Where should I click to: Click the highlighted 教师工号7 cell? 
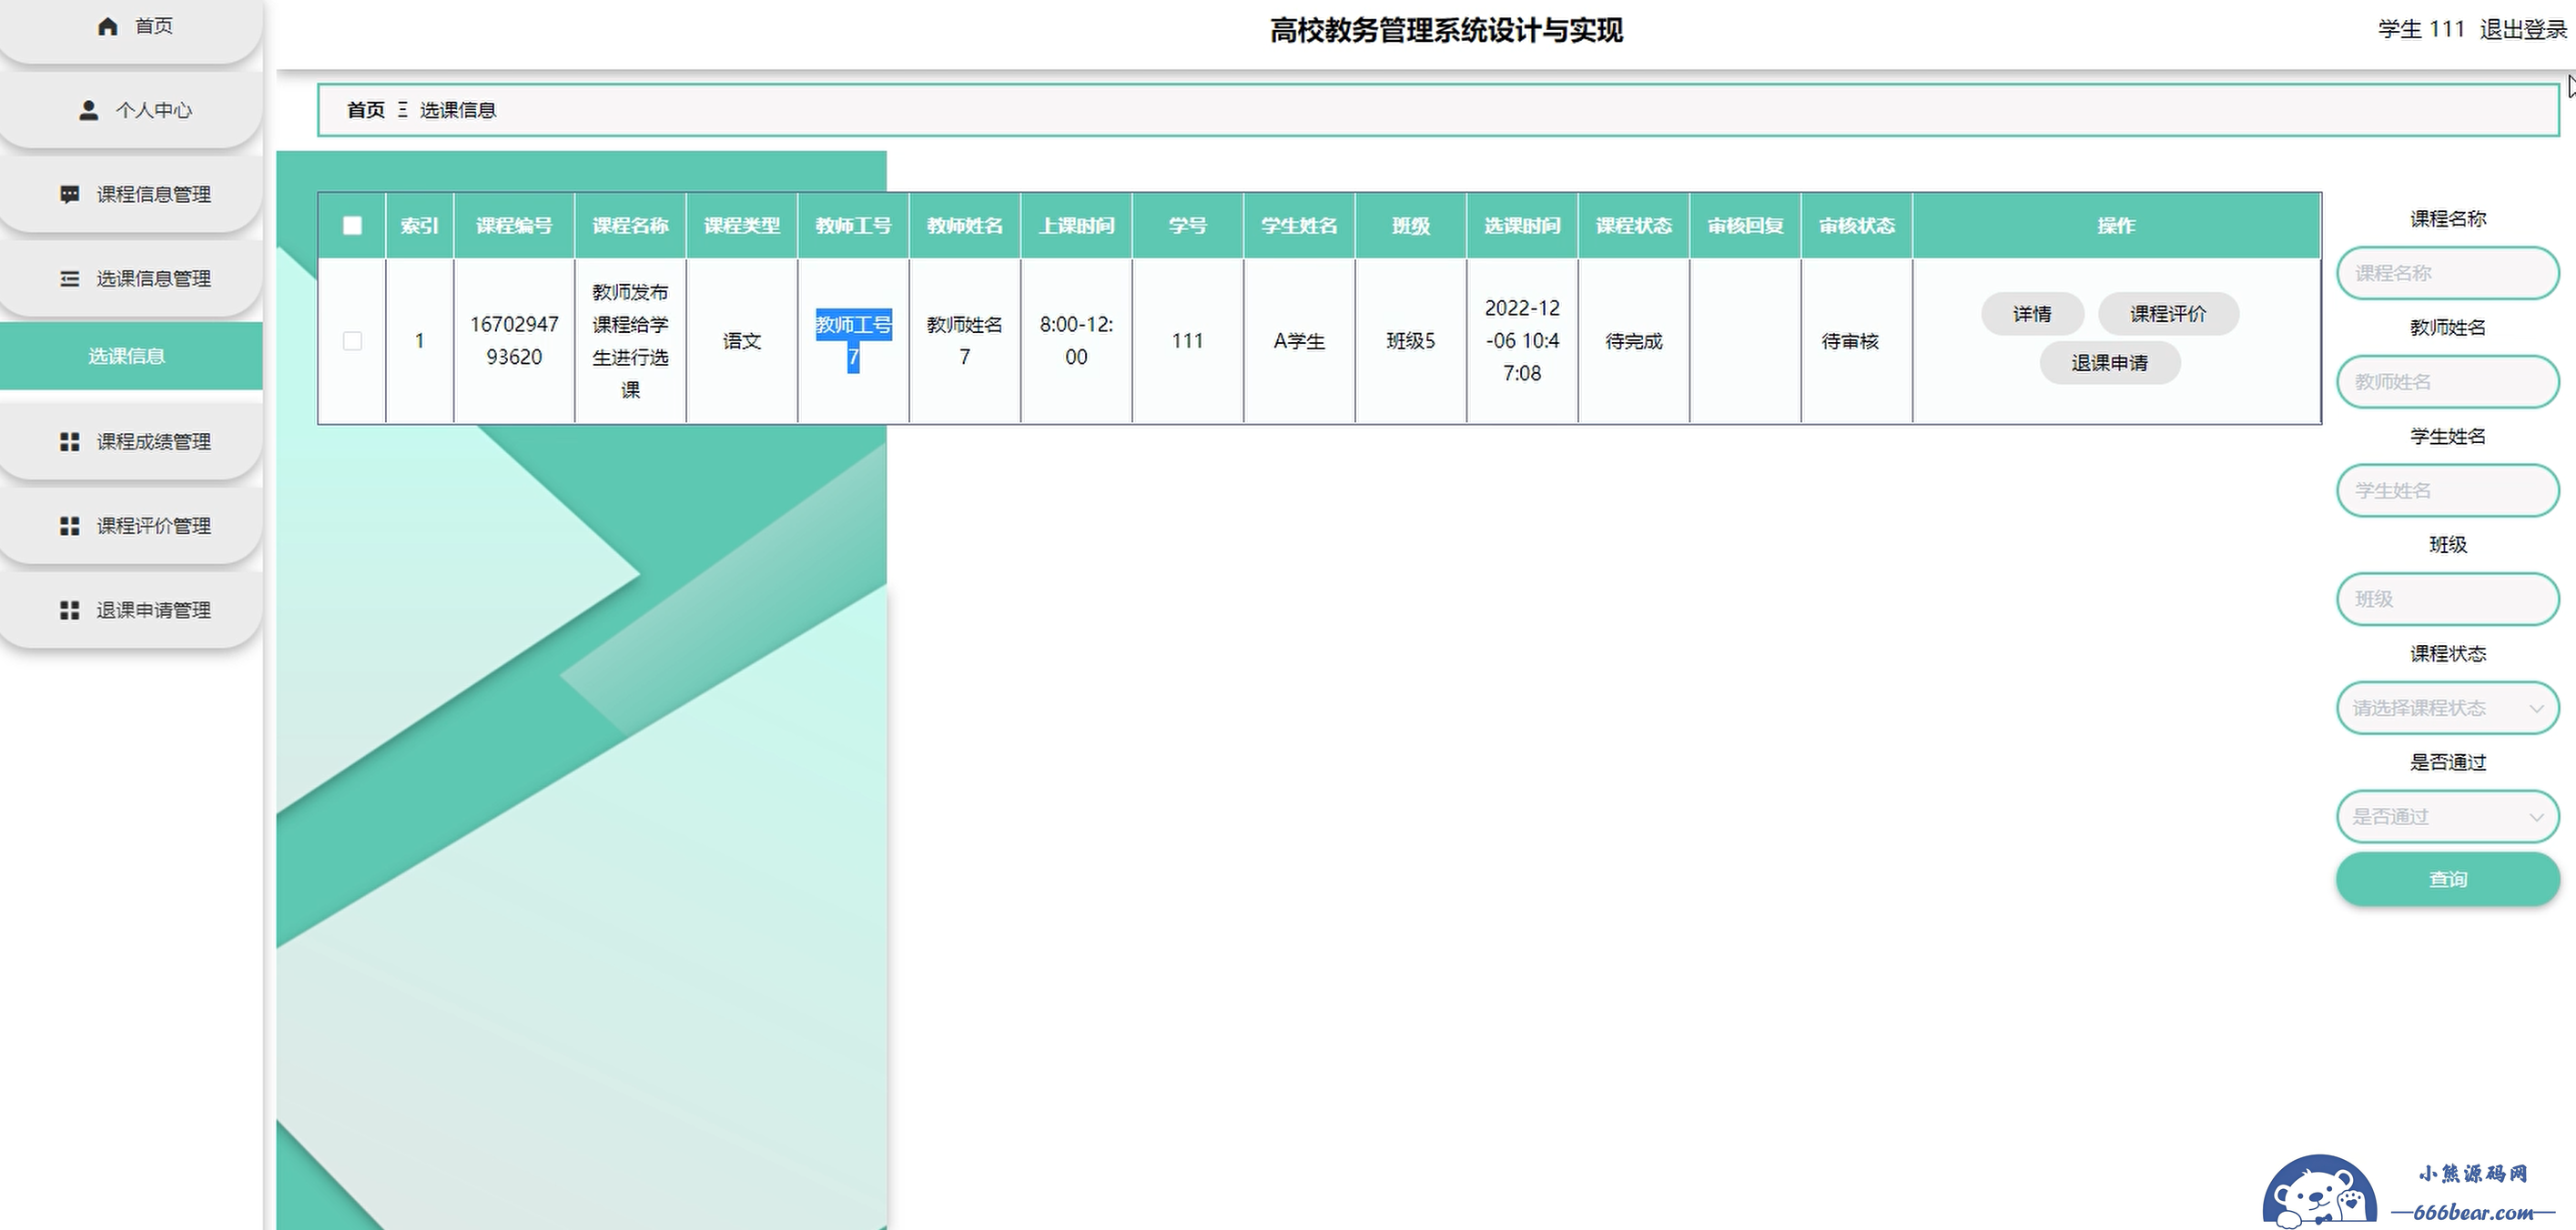853,341
